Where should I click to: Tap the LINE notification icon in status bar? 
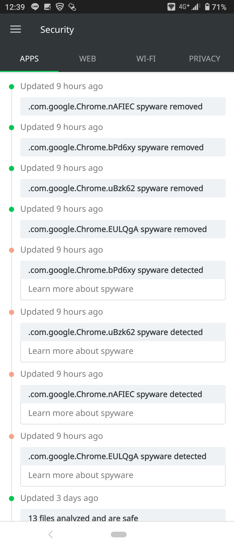click(35, 7)
